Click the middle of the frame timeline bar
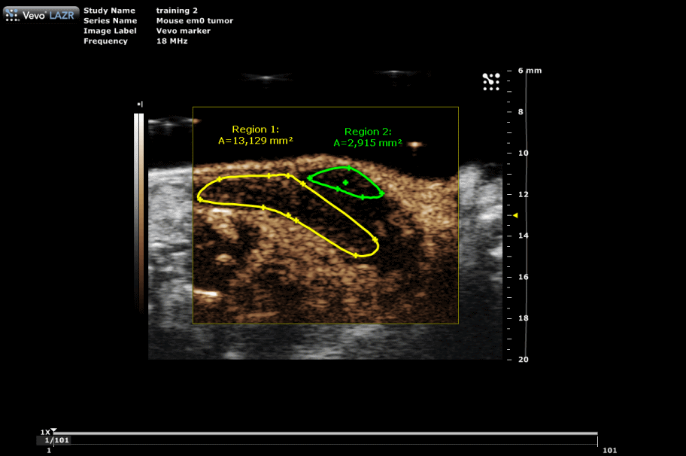 [x=325, y=434]
